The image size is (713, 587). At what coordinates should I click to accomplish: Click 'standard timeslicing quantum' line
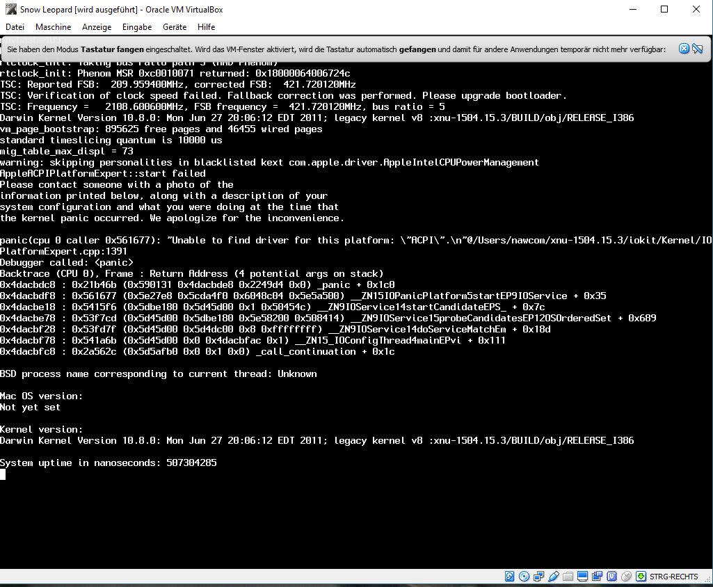111,140
